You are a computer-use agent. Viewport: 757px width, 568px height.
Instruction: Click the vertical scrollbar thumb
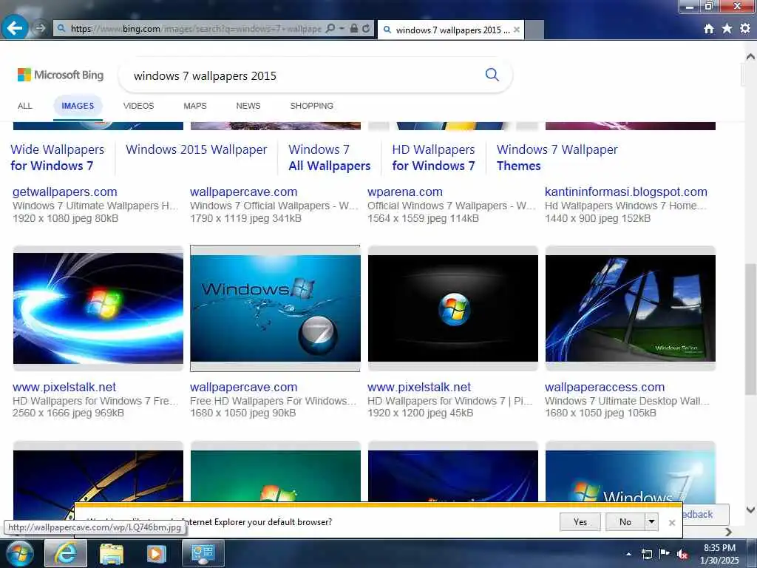(750, 328)
